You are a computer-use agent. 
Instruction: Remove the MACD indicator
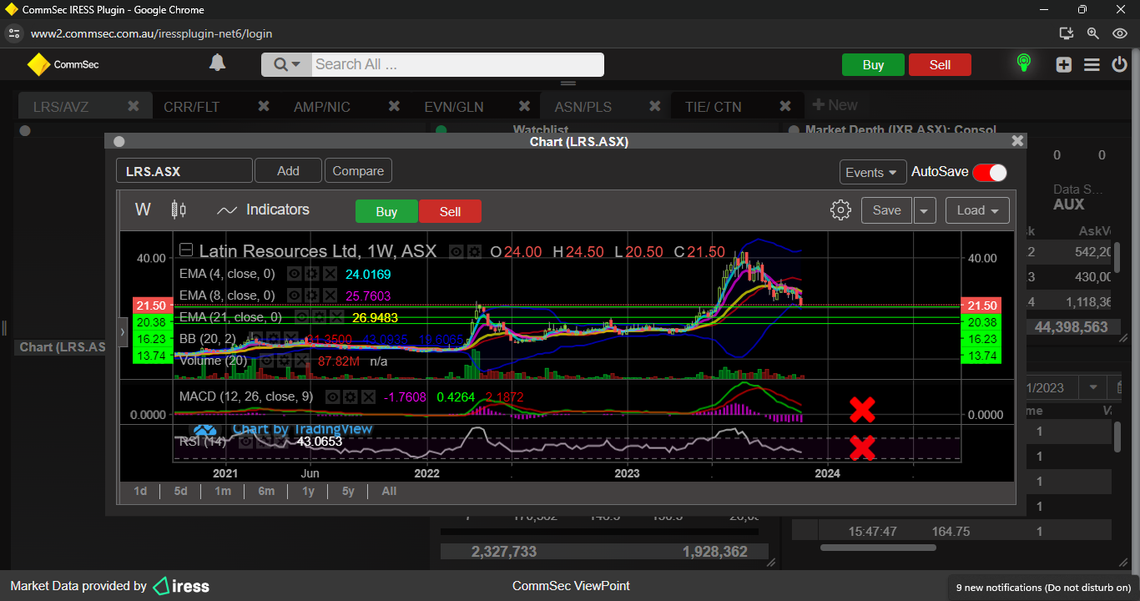[369, 397]
